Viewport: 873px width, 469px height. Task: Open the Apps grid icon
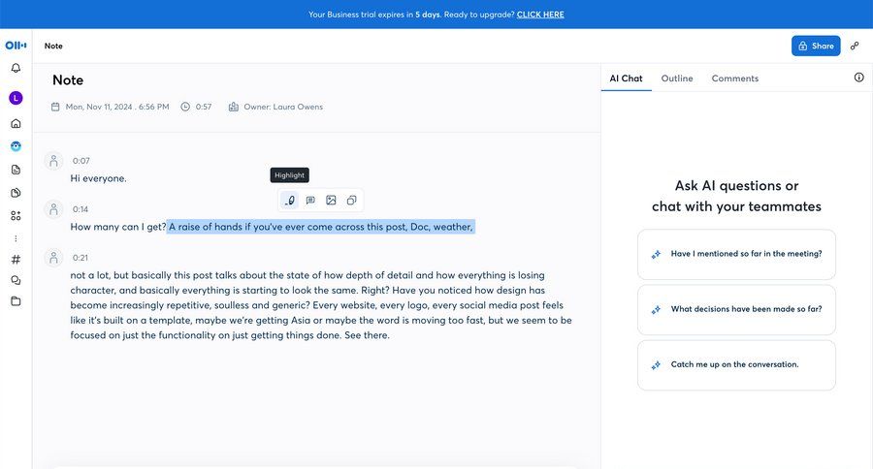coord(16,216)
